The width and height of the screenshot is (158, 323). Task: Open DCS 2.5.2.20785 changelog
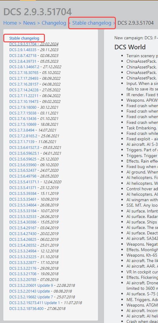pos(23,280)
